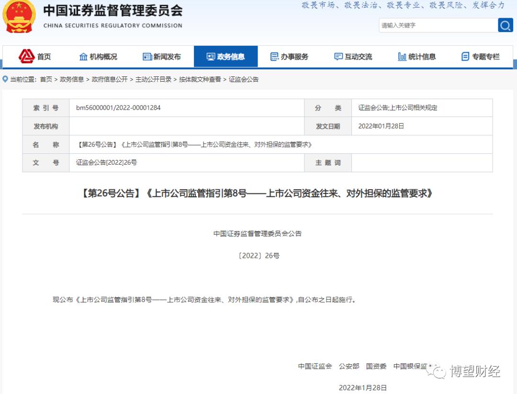
Task: Select the column icon next to 专题专栏
Action: [464, 56]
